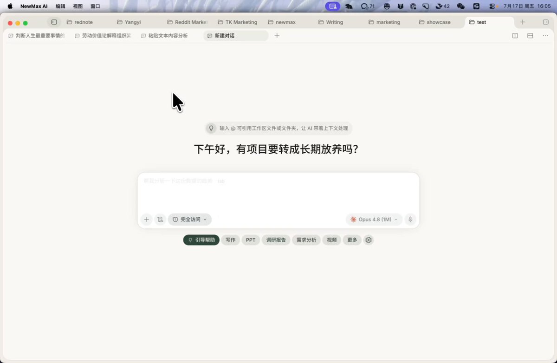The height and width of the screenshot is (363, 557).
Task: Click the tip text about 输入 @ 可引用工作区文件
Action: click(284, 128)
